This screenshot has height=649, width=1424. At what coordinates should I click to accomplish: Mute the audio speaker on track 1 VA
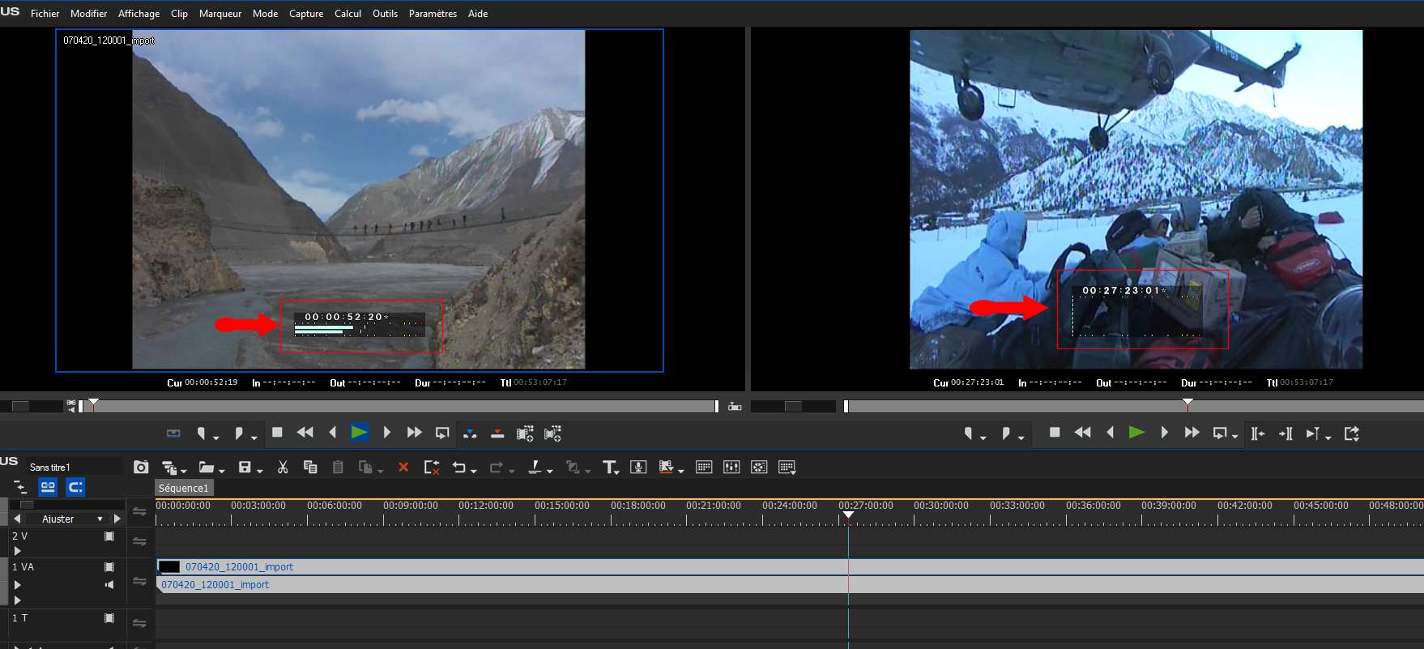[x=109, y=585]
